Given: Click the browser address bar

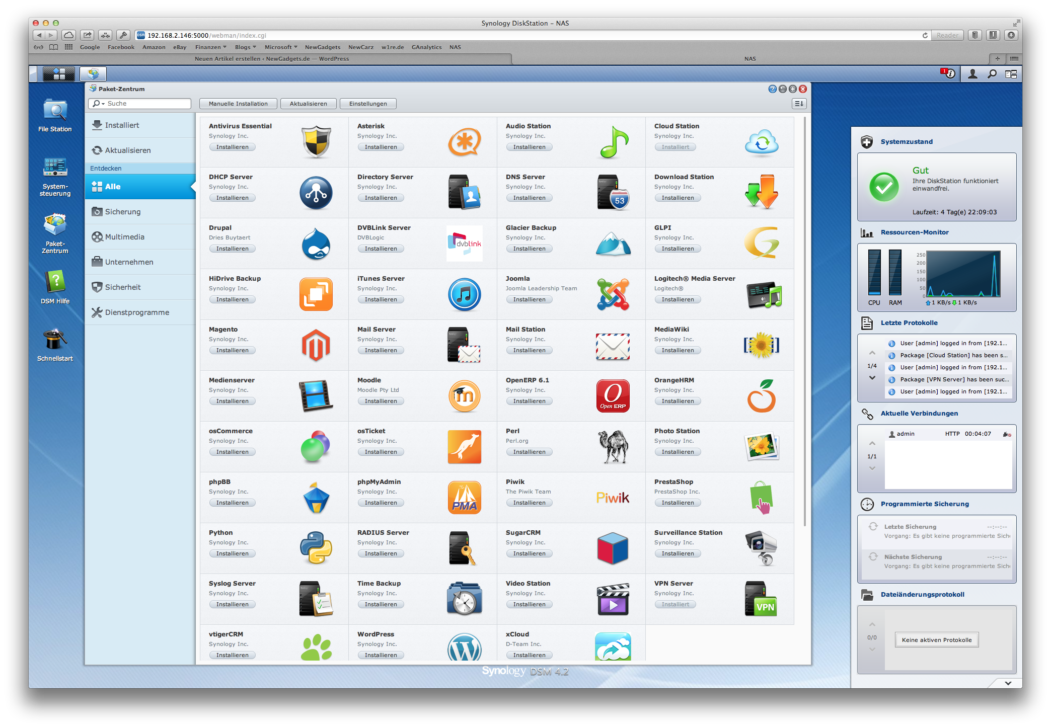Looking at the screenshot, I should [x=529, y=35].
